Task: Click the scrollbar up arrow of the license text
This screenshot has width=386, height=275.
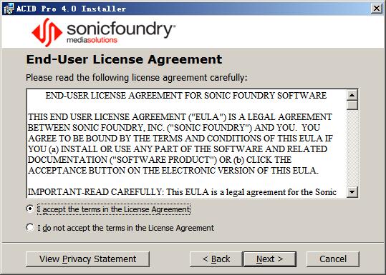Action: tap(352, 95)
